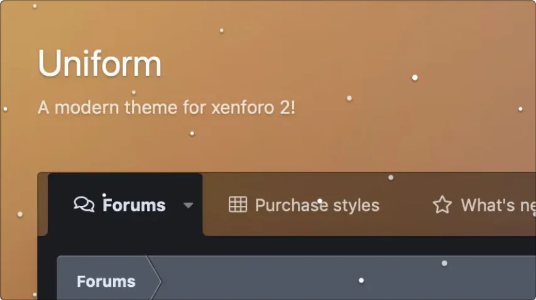This screenshot has width=536, height=300.
Task: Click the speech bubbles icon beside Forums
Action: pyautogui.click(x=84, y=205)
